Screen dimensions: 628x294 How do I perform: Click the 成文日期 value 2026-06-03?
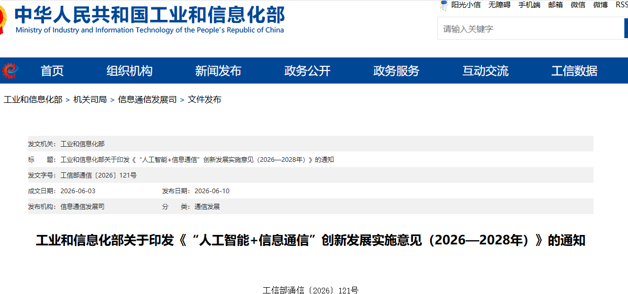pyautogui.click(x=78, y=191)
